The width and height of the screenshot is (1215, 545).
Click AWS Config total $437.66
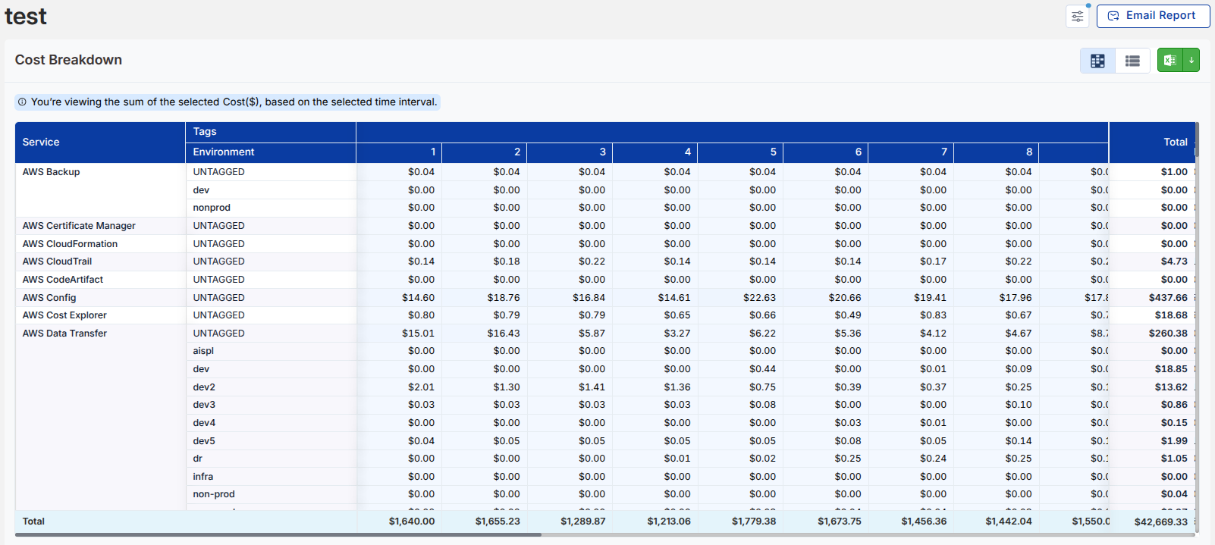[x=1168, y=298]
